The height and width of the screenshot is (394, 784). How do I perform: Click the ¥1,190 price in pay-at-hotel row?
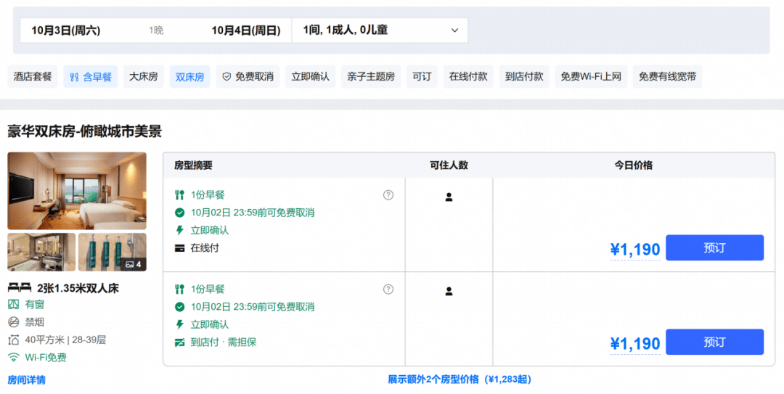coord(635,344)
